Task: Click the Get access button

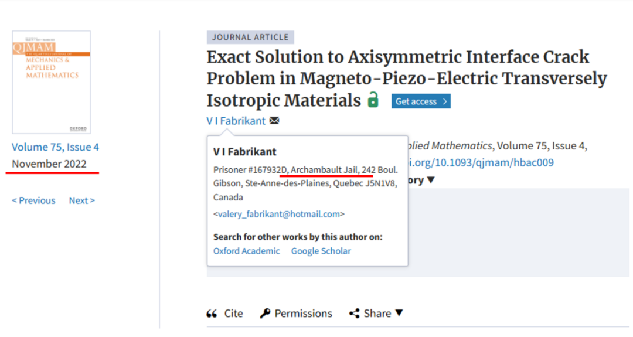Action: click(x=421, y=101)
